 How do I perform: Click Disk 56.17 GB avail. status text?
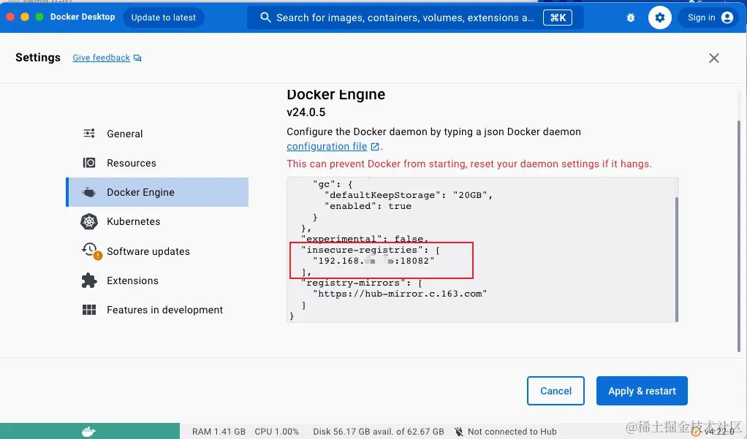click(379, 432)
